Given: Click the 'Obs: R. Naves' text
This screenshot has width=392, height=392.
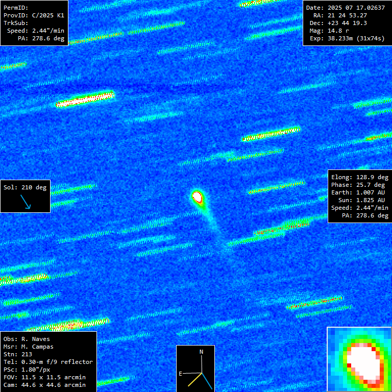Looking at the screenshot, I should click(x=27, y=339).
